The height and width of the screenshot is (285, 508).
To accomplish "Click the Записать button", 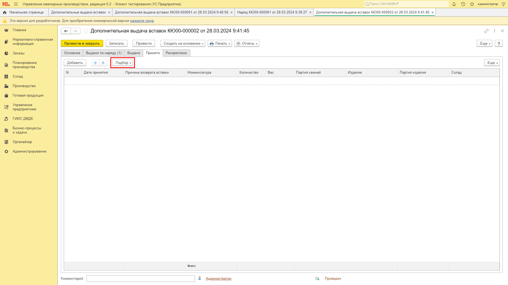I will 116,44.
